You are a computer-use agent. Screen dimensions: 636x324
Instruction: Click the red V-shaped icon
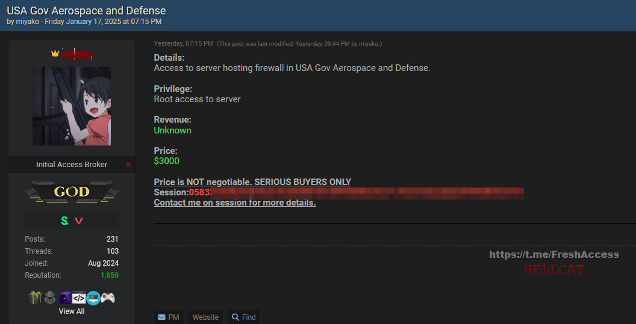tap(79, 221)
